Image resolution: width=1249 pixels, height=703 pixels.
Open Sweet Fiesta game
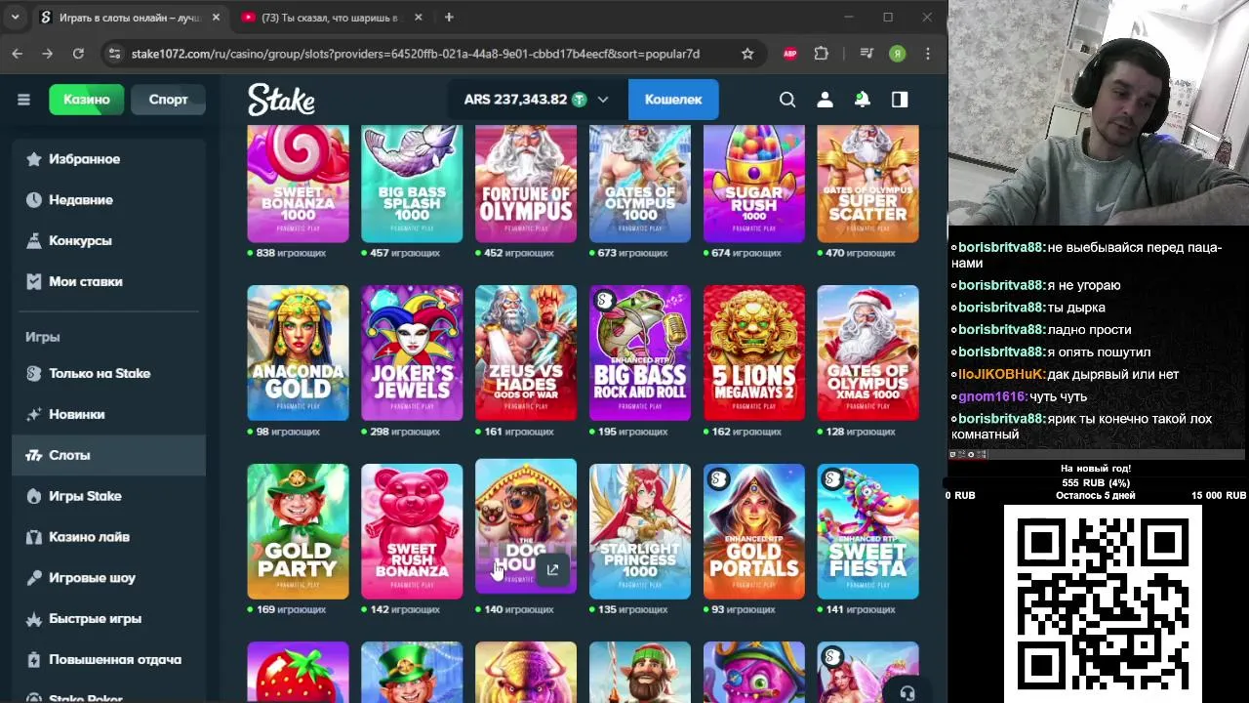[867, 531]
